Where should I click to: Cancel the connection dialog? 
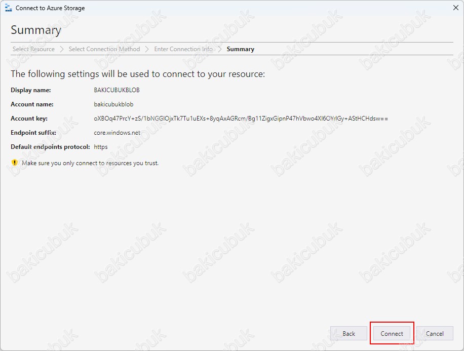(435, 334)
